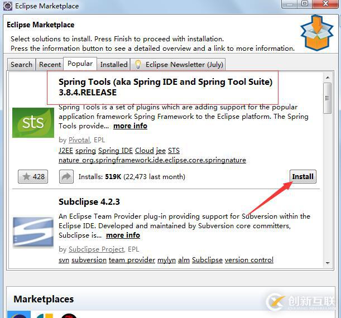Open the Recent tab
The height and width of the screenshot is (318, 341).
50,65
